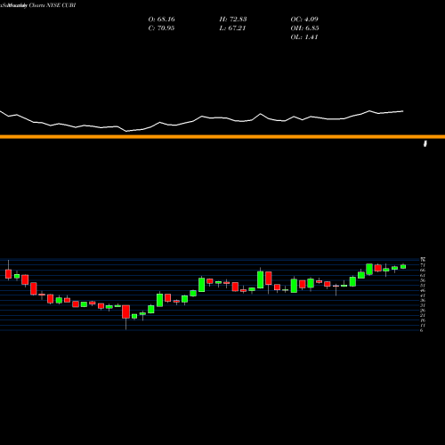This screenshot has width=445, height=445.
Task: Click the 6 price axis label
Action: tap(421, 330)
